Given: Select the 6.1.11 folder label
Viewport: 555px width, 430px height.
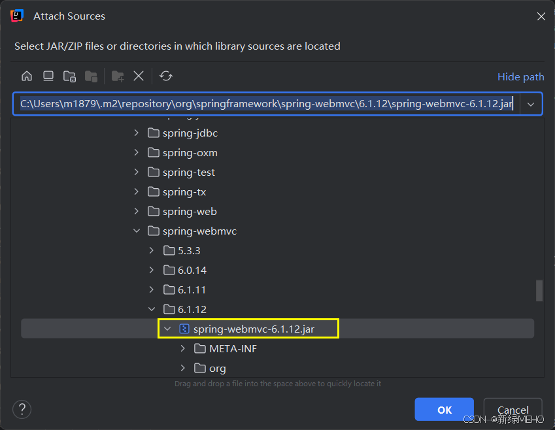Looking at the screenshot, I should tap(192, 290).
